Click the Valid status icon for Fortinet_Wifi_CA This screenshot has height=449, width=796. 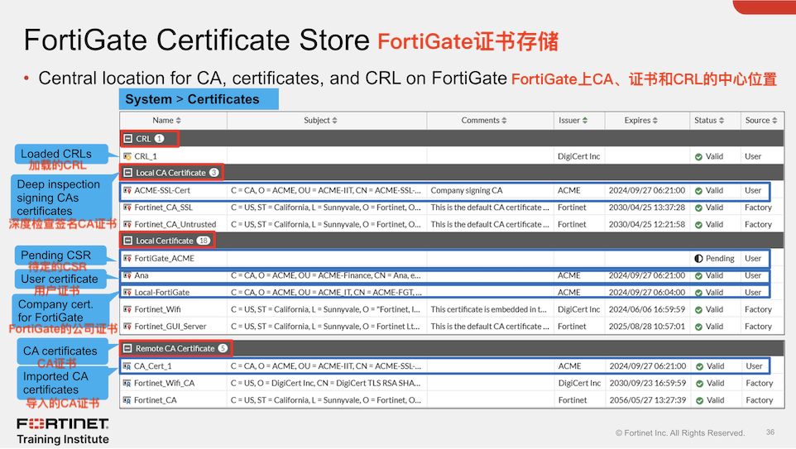699,384
